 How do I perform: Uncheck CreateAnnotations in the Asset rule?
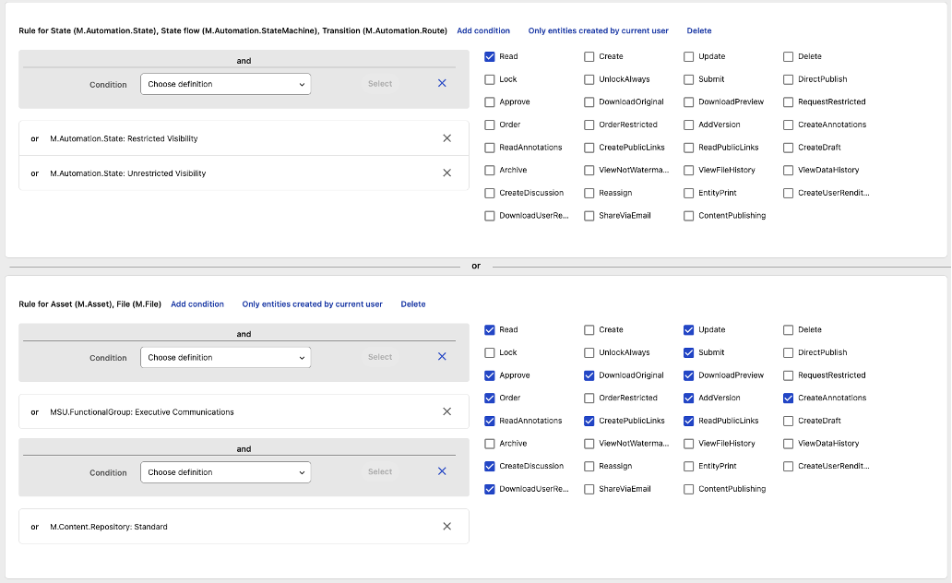tap(789, 398)
